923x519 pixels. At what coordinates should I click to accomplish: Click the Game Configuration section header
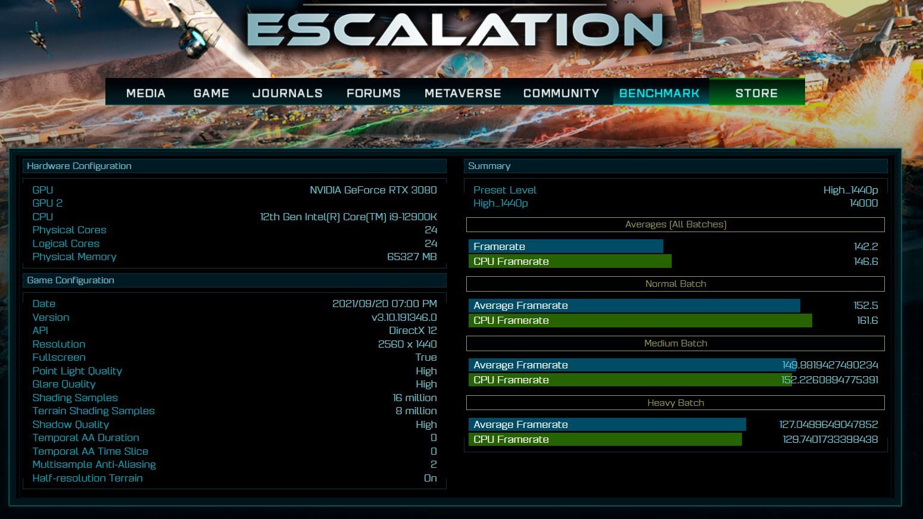click(x=234, y=280)
